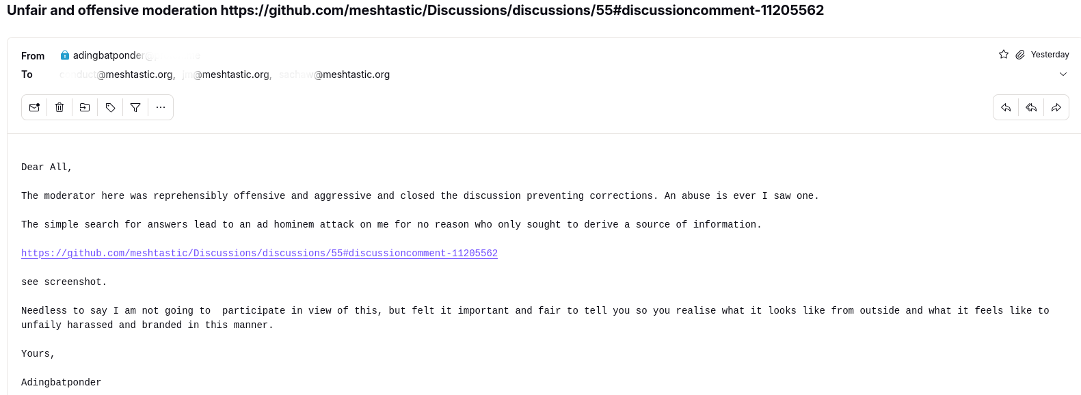Expand message details with the chevron
The width and height of the screenshot is (1081, 395).
click(x=1063, y=74)
